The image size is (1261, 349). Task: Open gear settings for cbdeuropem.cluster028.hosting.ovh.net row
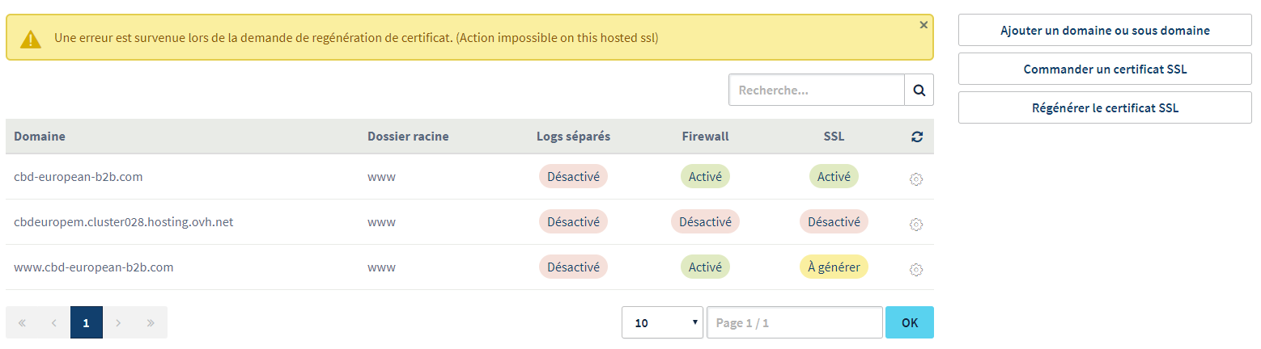coord(916,225)
